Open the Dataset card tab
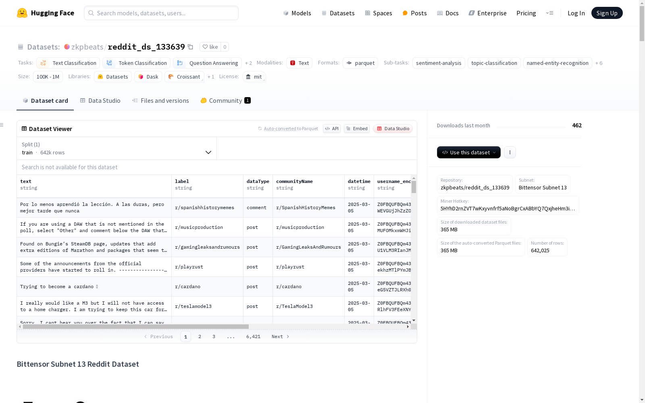Viewport: 645px width, 403px height. pos(45,101)
